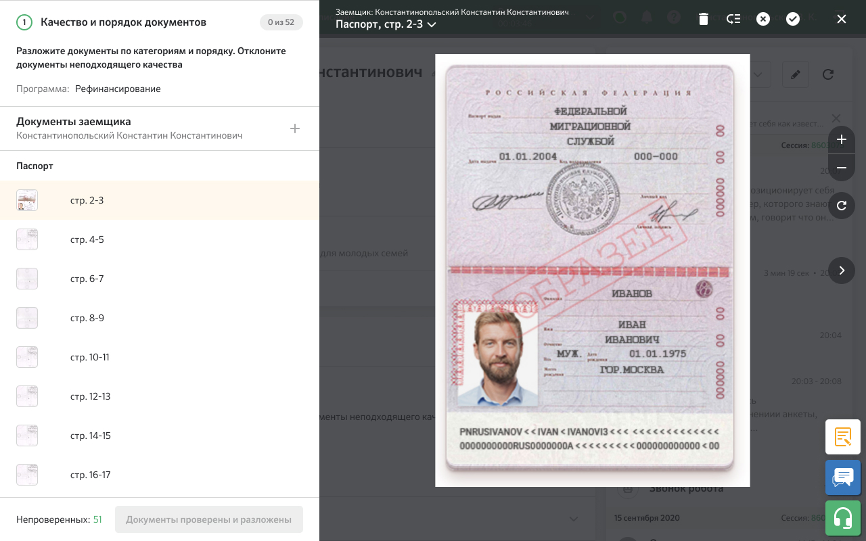Rotate the passport image
The image size is (866, 541).
(842, 206)
